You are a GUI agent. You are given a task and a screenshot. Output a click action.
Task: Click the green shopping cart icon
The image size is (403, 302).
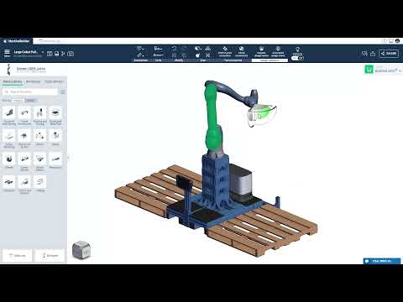tap(369, 70)
